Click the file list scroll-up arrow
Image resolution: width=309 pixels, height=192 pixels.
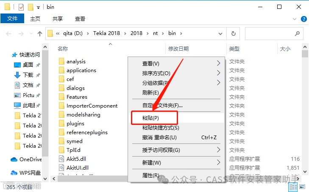coord(305,47)
